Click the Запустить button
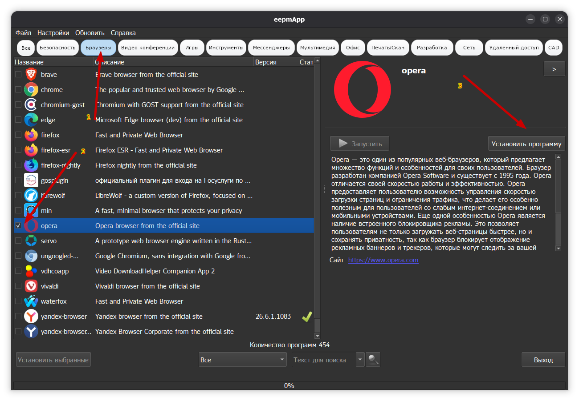 pyautogui.click(x=359, y=144)
